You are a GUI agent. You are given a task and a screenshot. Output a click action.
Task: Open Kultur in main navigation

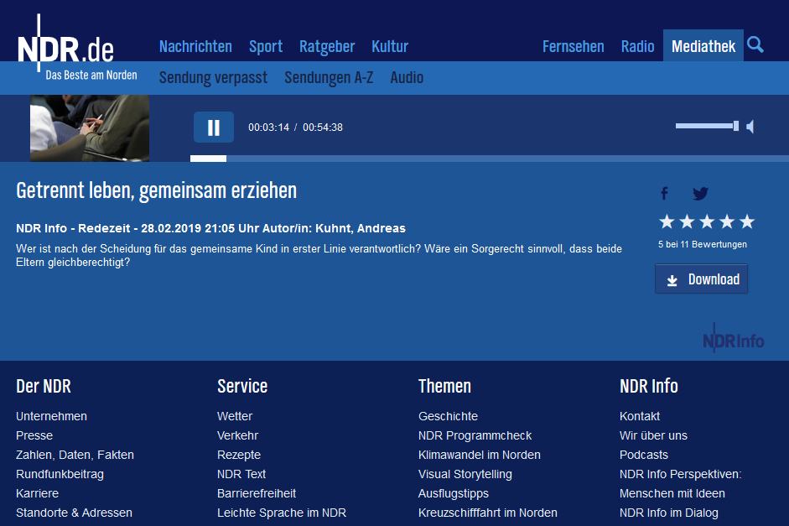[390, 46]
